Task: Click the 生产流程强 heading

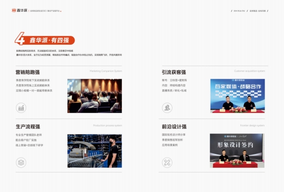Action: [28, 127]
